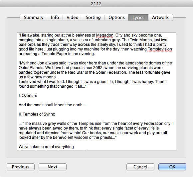
Task: Click the line starting 'Outer Planets. We have had peace'
Action: pos(91,68)
